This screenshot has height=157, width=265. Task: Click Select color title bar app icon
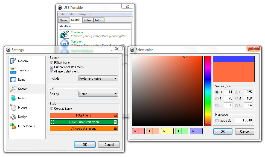pyautogui.click(x=132, y=50)
